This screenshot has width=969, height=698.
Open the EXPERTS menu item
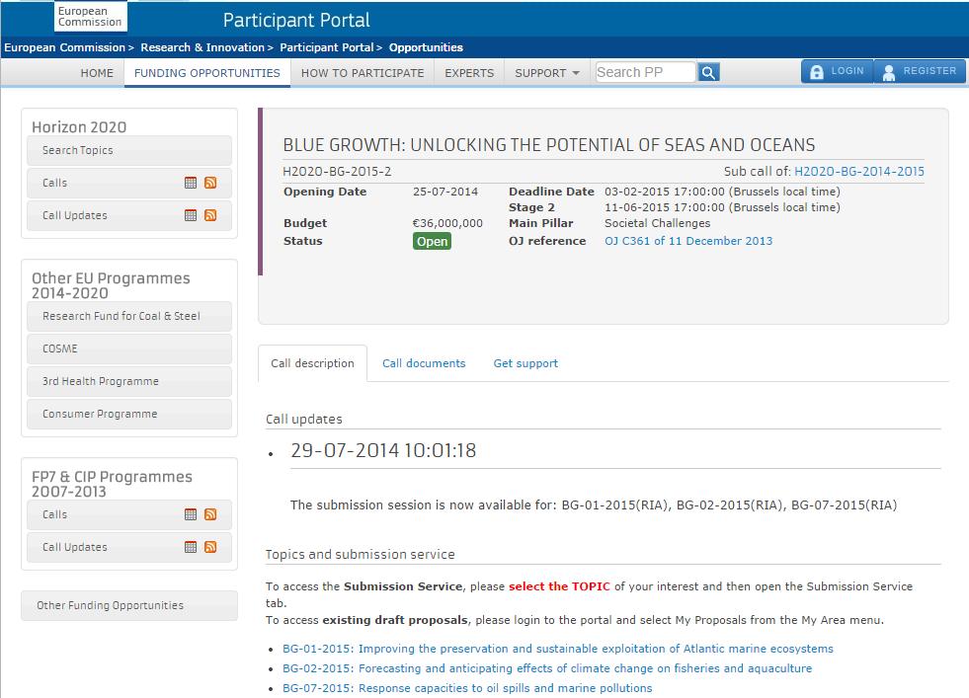pos(469,73)
